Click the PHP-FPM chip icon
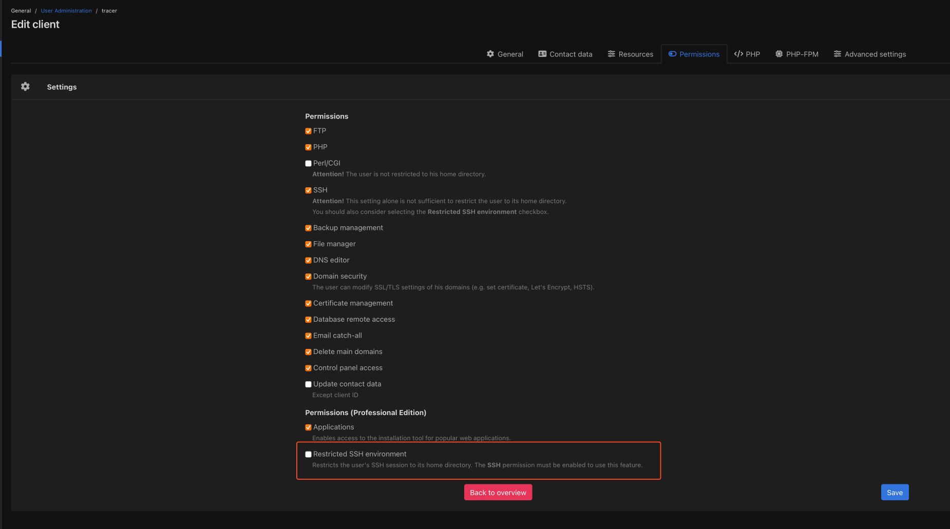Viewport: 950px width, 529px height. pyautogui.click(x=779, y=54)
